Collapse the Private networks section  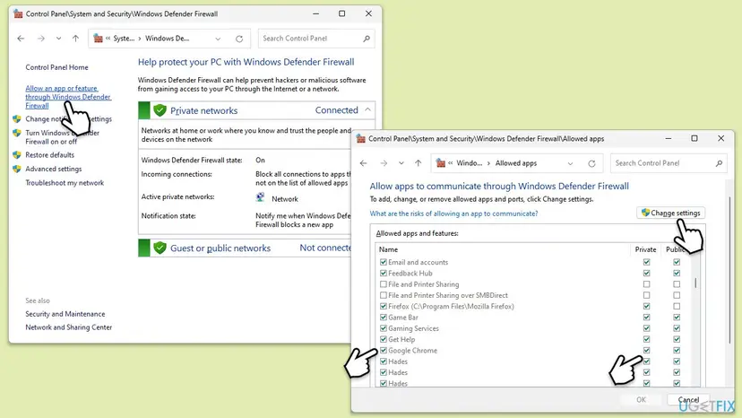367,110
